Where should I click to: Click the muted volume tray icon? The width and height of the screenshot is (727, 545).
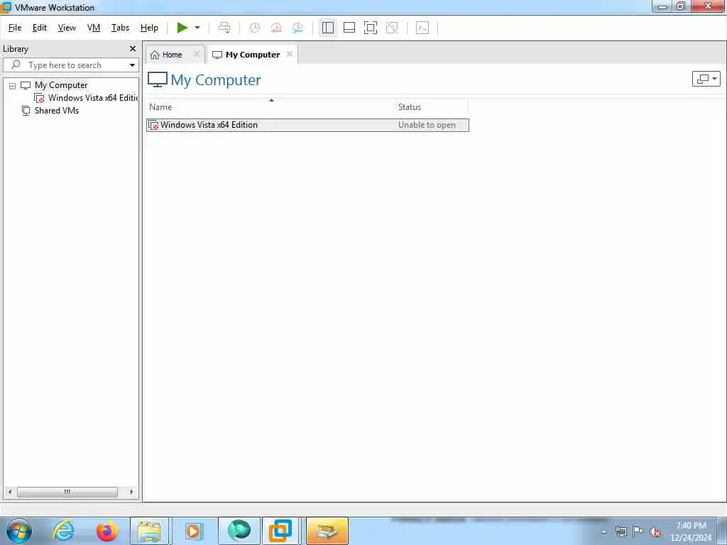(655, 532)
